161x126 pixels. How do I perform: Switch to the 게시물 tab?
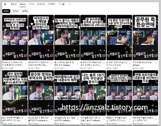(x=62, y=4)
